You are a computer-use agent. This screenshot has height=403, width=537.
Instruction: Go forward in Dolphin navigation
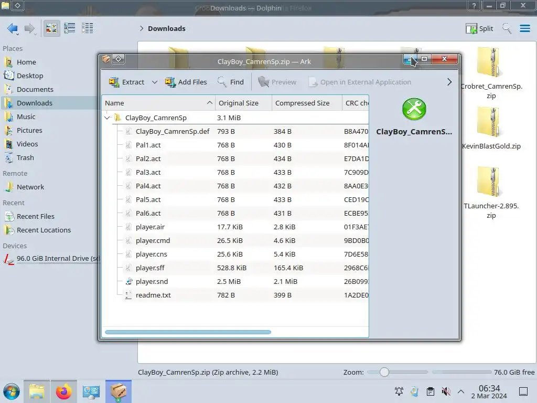(30, 28)
